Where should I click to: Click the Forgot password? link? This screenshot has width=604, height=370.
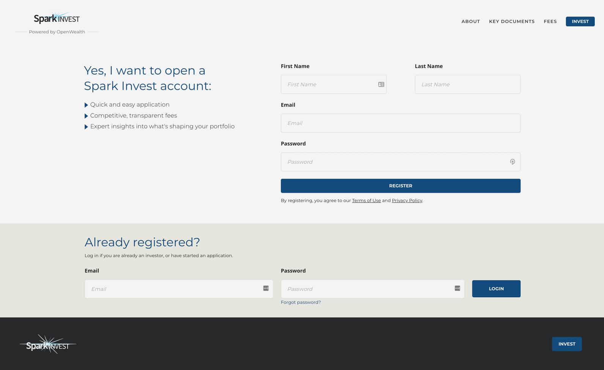coord(300,303)
